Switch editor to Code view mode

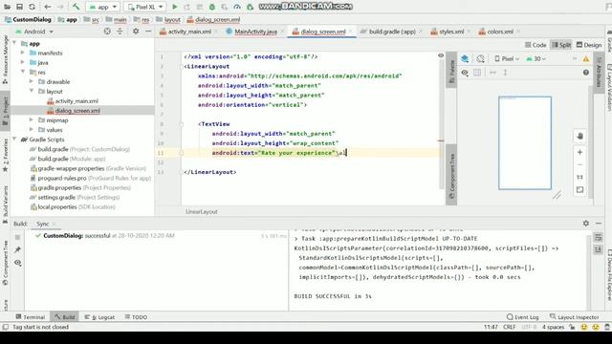(535, 45)
